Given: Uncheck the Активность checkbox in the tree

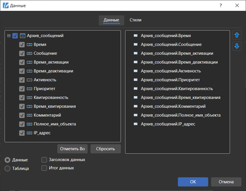Looking at the screenshot, I should tap(22, 80).
